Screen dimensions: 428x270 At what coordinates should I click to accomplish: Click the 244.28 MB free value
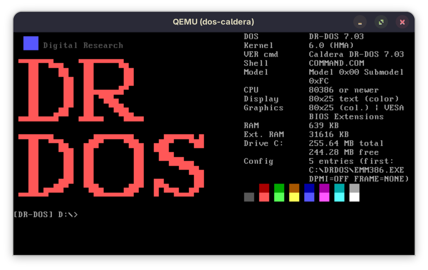click(x=344, y=152)
